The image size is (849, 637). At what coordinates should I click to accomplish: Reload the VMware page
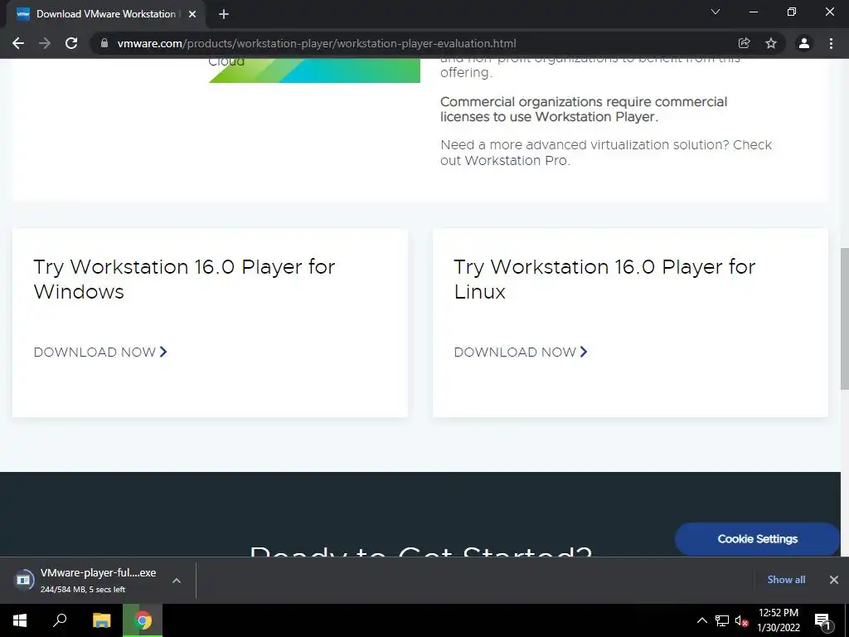(x=71, y=43)
